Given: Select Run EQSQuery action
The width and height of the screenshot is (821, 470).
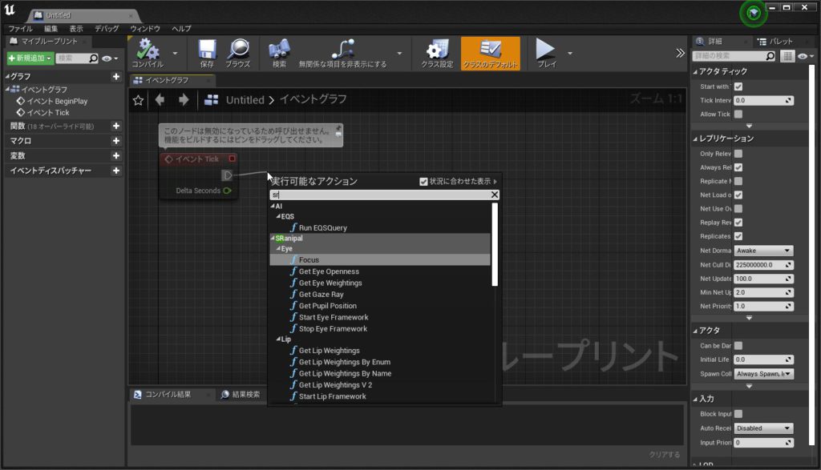Looking at the screenshot, I should [322, 228].
